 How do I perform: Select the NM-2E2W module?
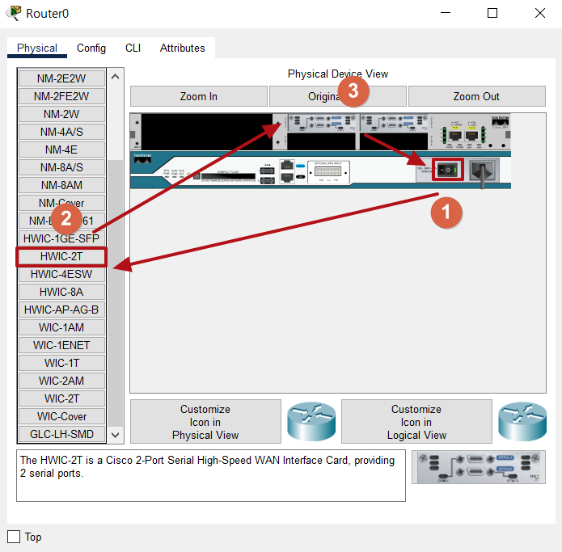(61, 78)
